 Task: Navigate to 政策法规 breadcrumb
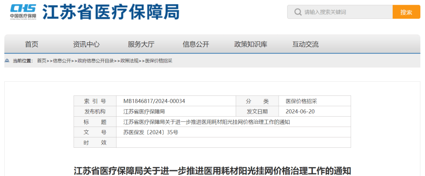[129, 61]
